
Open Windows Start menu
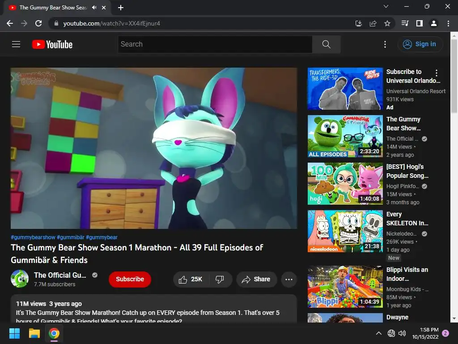[x=14, y=333]
